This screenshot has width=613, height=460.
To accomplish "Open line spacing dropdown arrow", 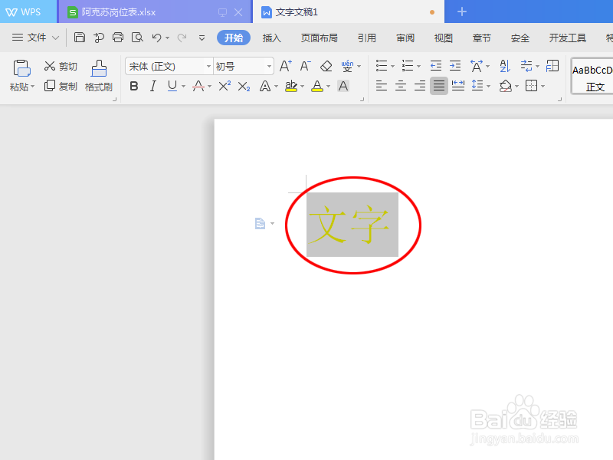I will point(488,86).
